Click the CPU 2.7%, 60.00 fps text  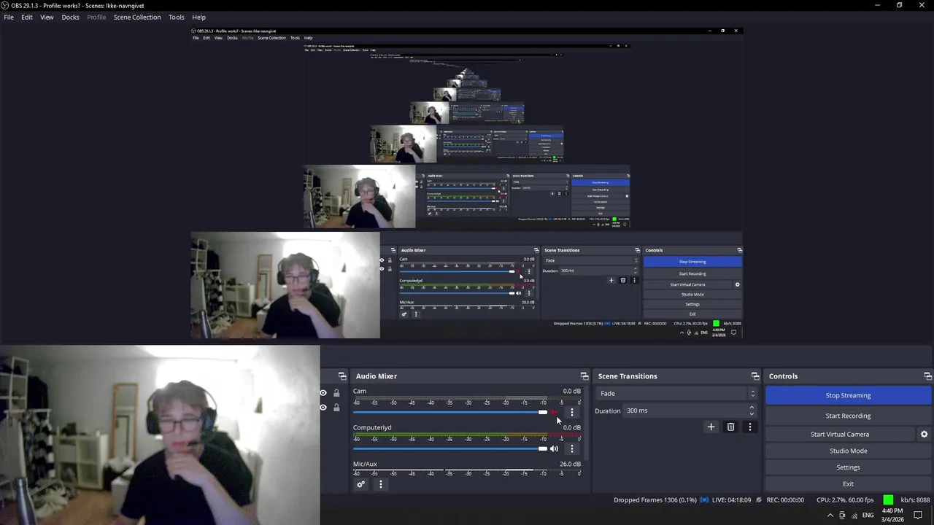click(845, 500)
